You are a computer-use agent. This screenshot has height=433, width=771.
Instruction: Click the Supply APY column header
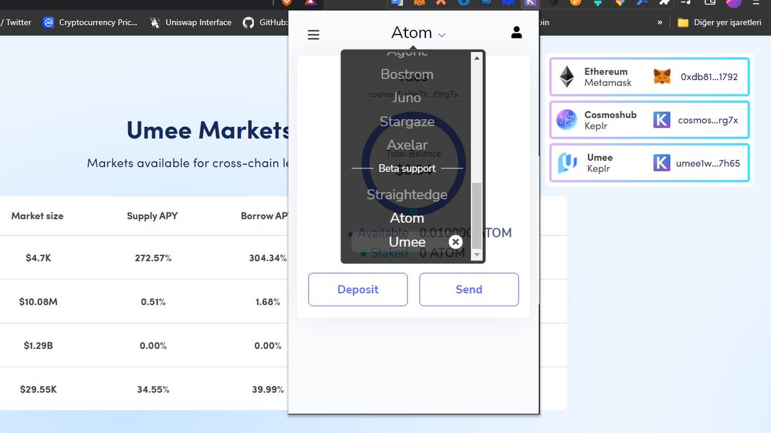click(x=152, y=216)
